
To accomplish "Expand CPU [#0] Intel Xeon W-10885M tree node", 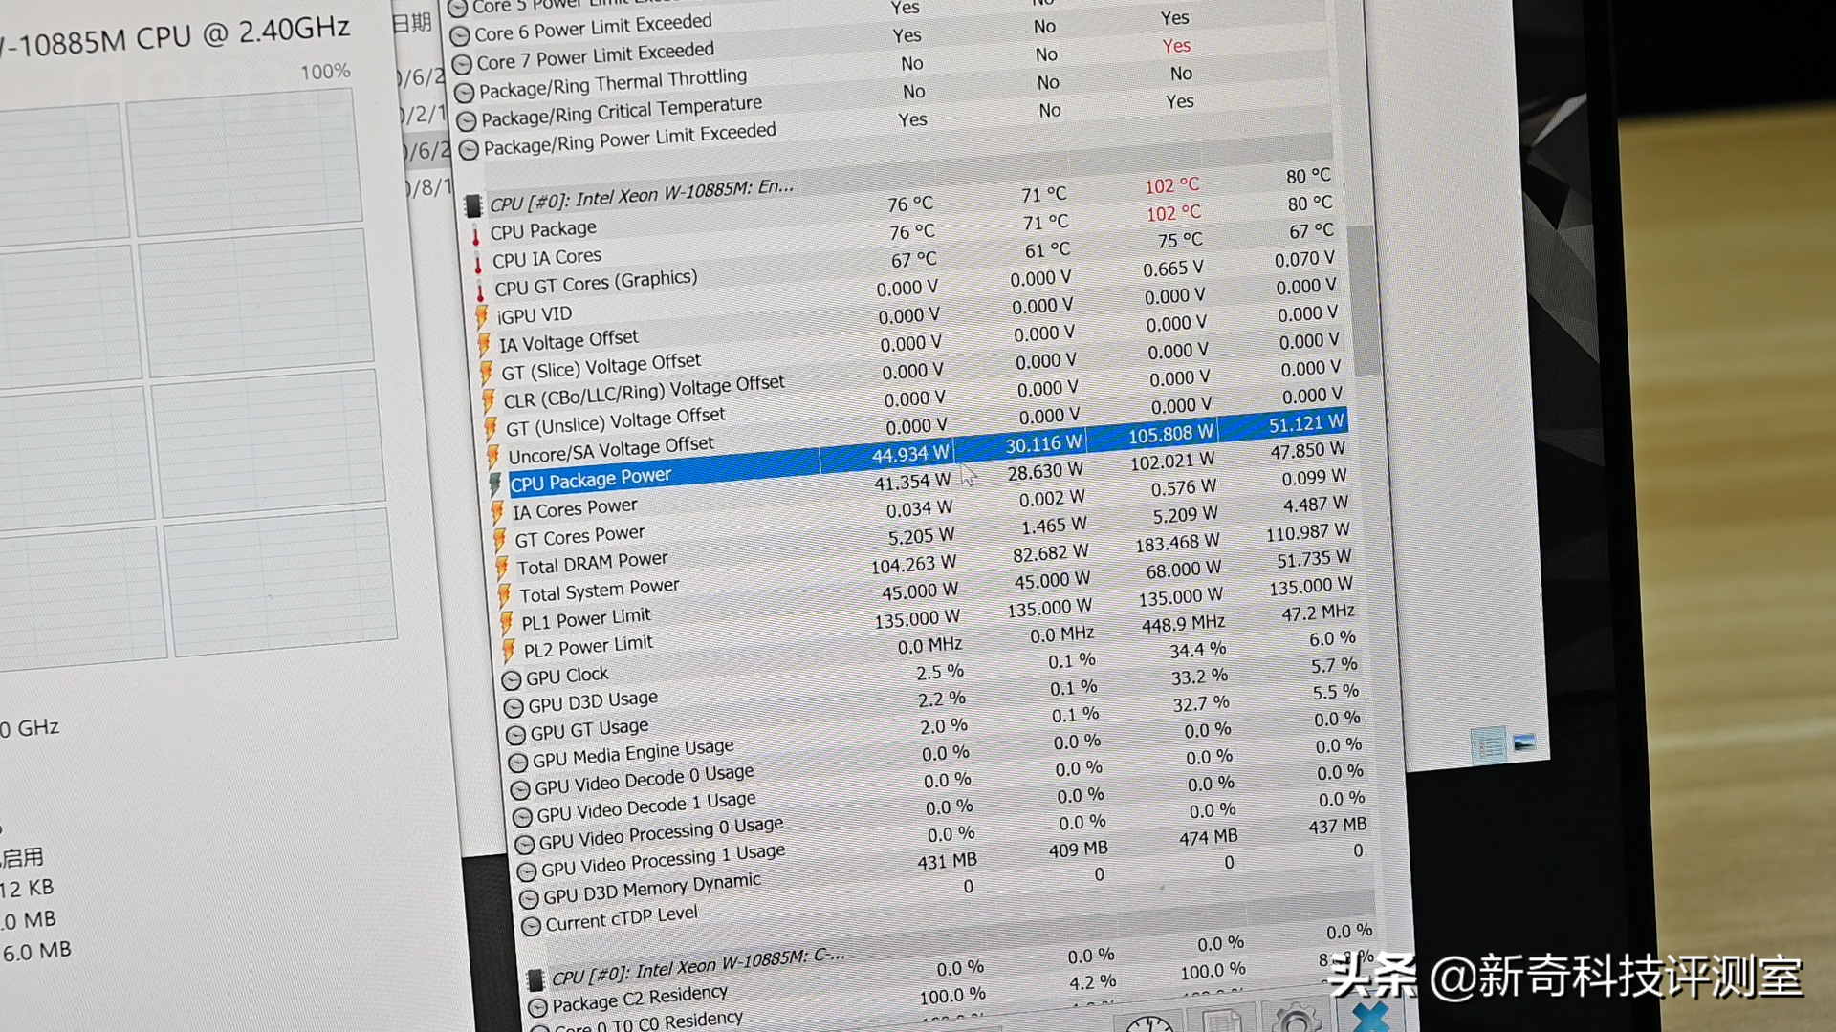I will (475, 189).
